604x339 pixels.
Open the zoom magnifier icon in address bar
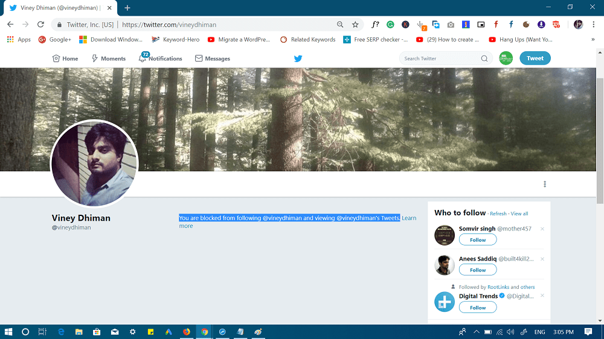[340, 25]
